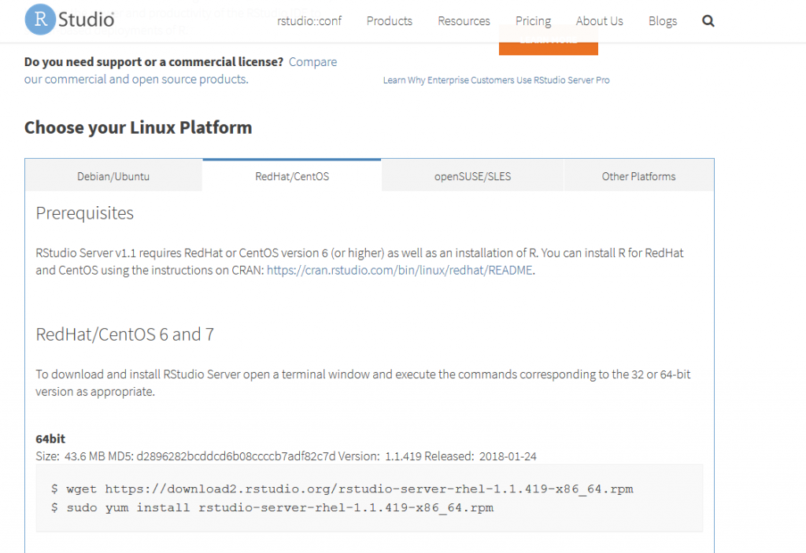This screenshot has width=806, height=553.
Task: Open the rstudio::conf menu item
Action: coord(309,21)
